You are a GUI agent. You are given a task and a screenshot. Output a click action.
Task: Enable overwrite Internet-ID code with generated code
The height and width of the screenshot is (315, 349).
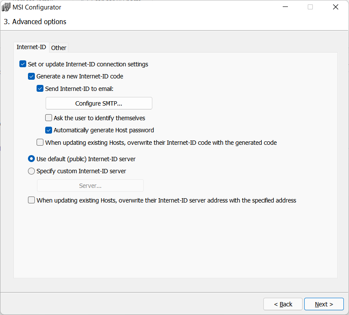(40, 142)
